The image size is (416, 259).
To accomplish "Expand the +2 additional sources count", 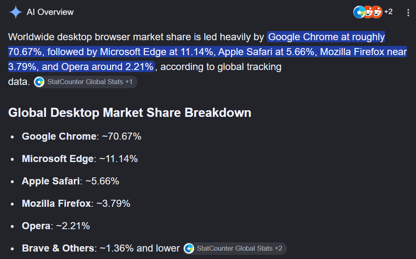I will coord(388,12).
